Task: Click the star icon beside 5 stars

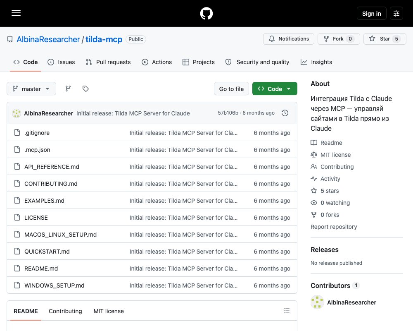Action: (x=314, y=191)
